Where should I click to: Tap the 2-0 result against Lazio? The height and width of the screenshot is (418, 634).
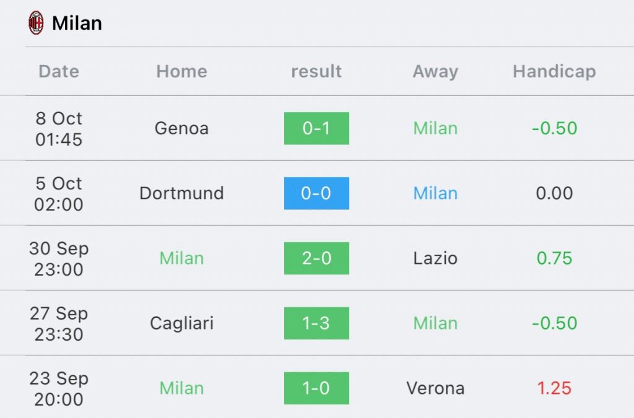[316, 258]
